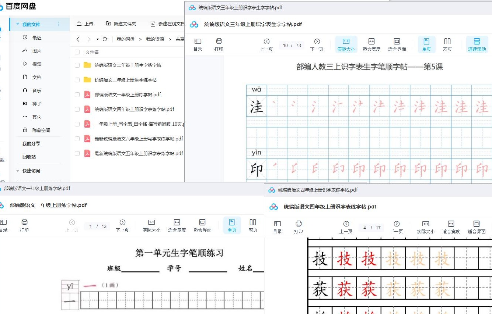492x314 pixels.
Task: Select 适合宽度 fit-width view
Action: 371,44
